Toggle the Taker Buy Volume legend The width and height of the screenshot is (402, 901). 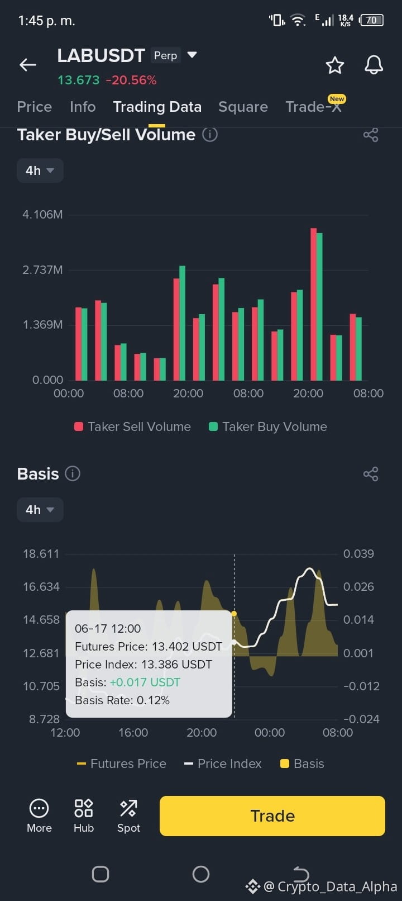[268, 426]
